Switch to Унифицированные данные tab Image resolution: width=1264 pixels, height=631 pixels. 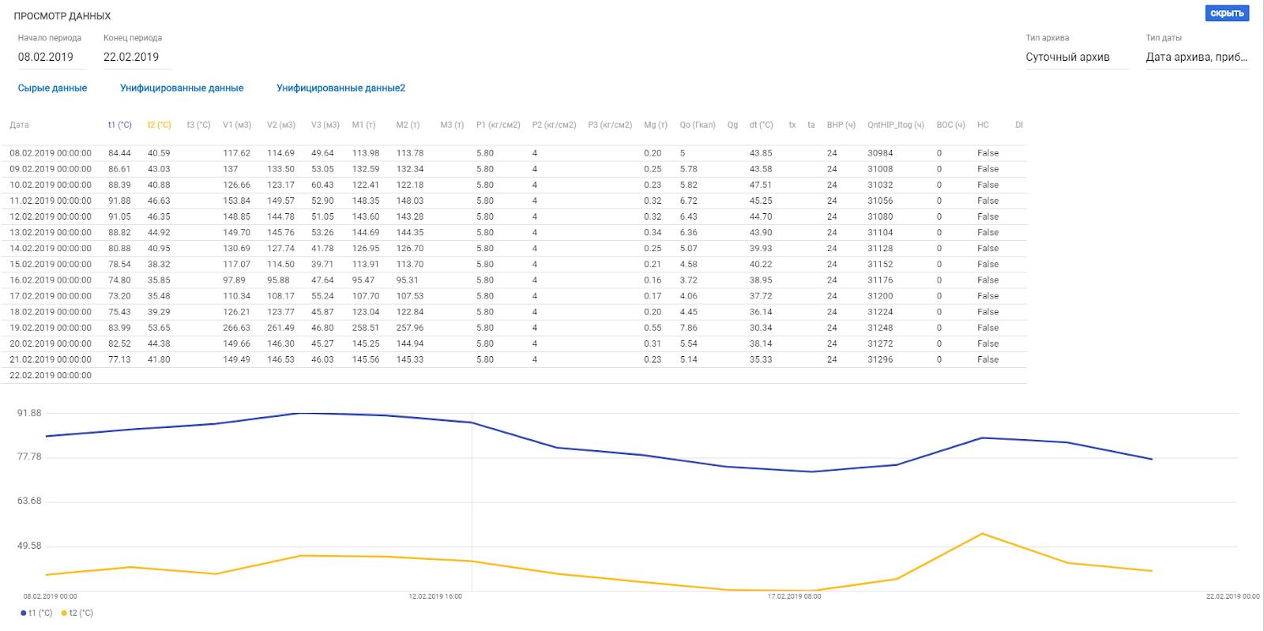point(182,88)
